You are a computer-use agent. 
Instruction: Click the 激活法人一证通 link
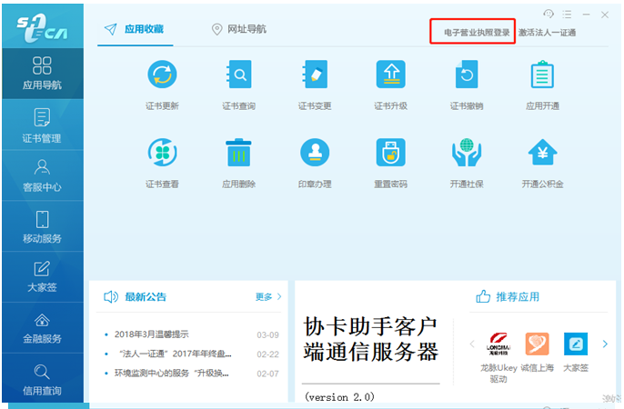pos(547,33)
